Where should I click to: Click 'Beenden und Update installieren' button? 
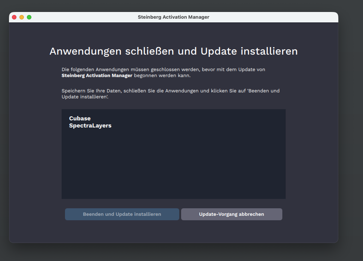[122, 214]
